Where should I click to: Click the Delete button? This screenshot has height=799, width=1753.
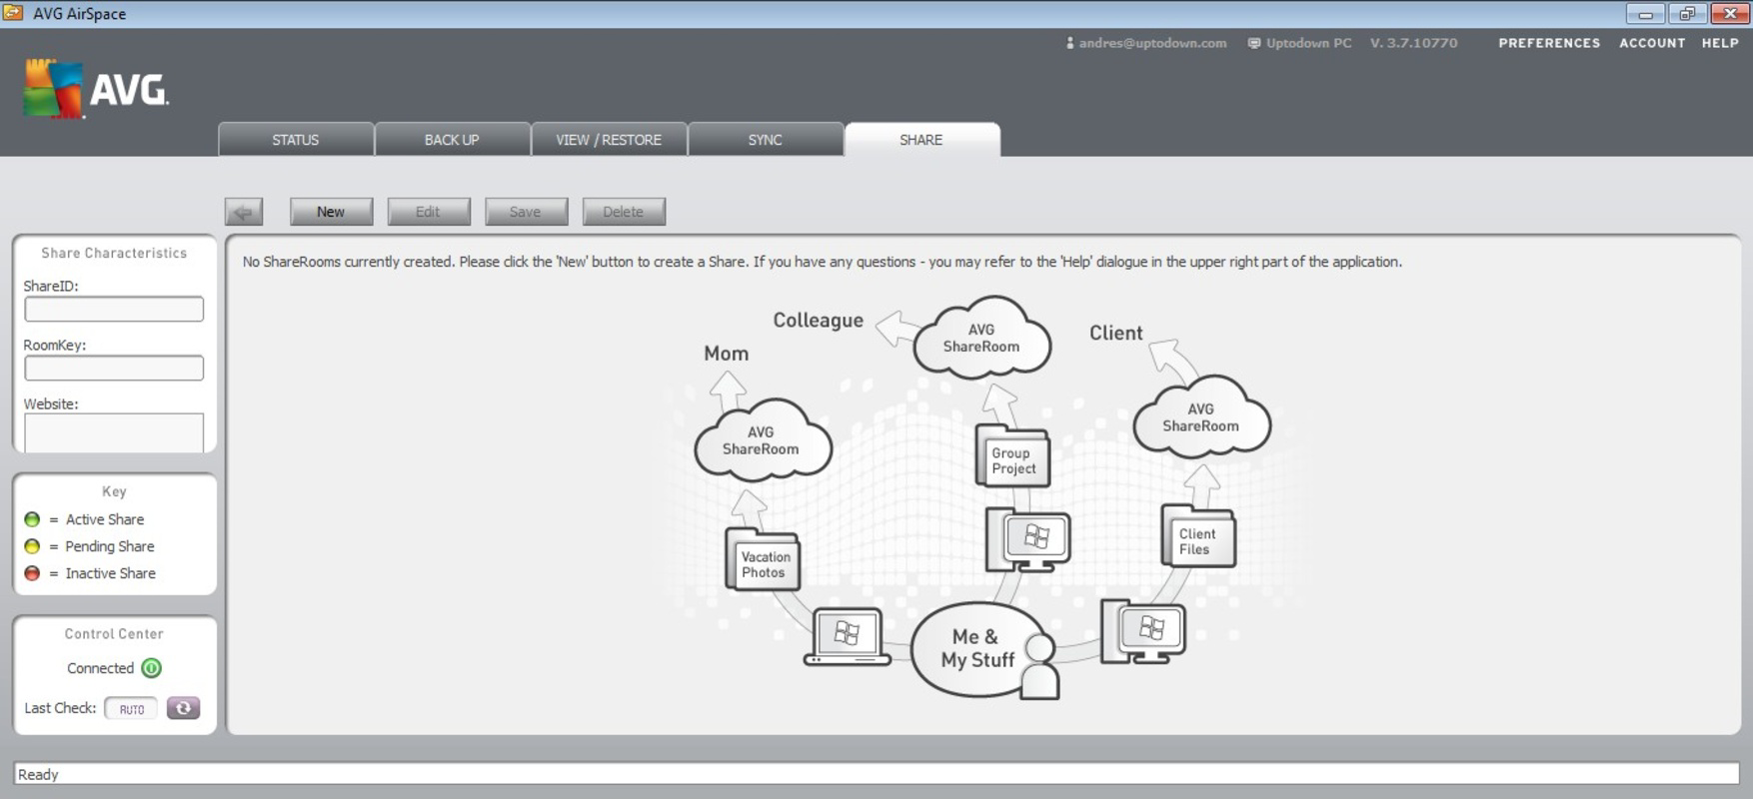pyautogui.click(x=624, y=212)
